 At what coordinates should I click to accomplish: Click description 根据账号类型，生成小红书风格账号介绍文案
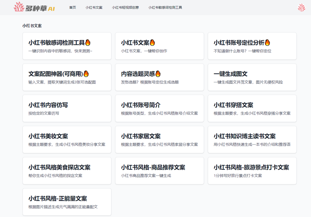(160, 113)
